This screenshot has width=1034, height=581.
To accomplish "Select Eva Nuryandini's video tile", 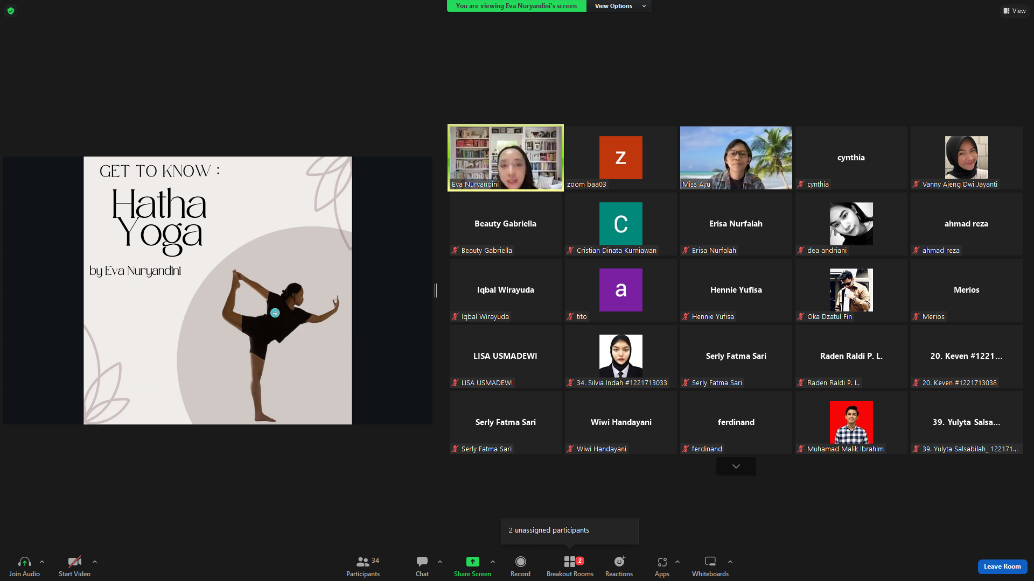I will pos(506,158).
